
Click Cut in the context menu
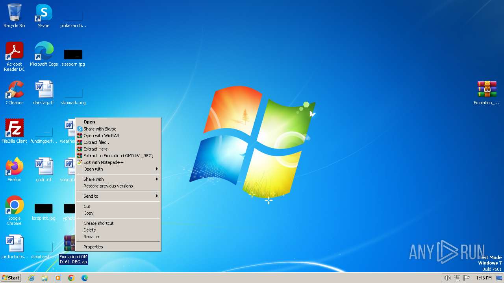pos(118,206)
